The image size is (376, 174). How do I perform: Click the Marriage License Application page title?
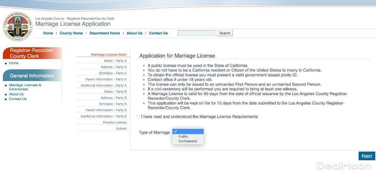(73, 24)
